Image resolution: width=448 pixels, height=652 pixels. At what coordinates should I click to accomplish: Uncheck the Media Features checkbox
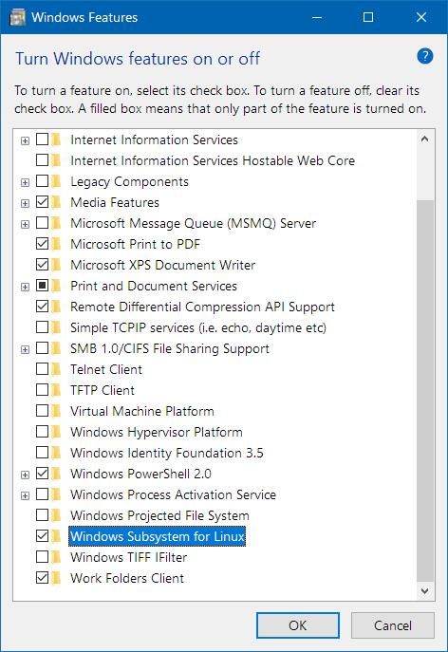(42, 201)
